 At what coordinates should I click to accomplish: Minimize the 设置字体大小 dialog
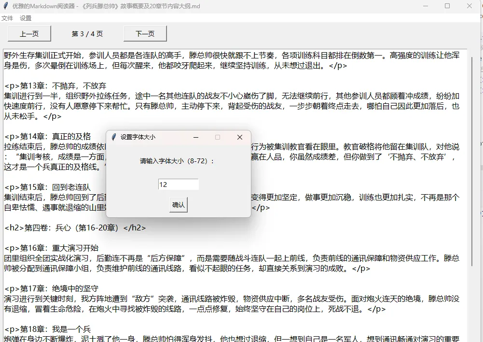[x=196, y=137]
